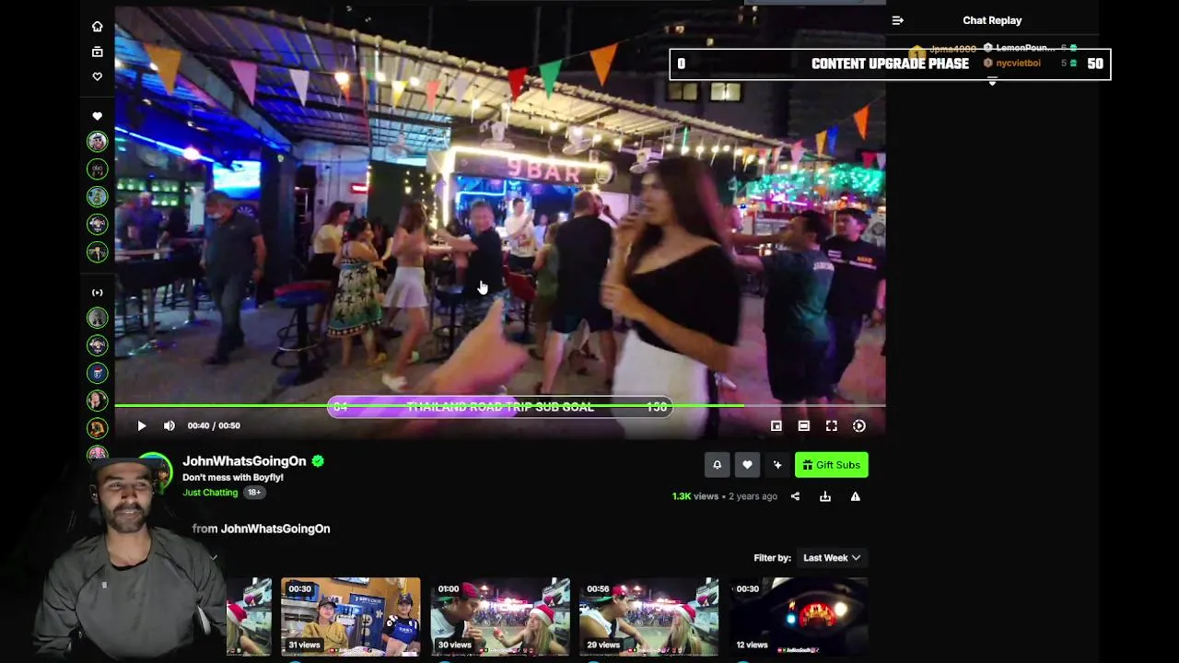Report the clip with warning icon
This screenshot has height=663, width=1179.
(855, 496)
